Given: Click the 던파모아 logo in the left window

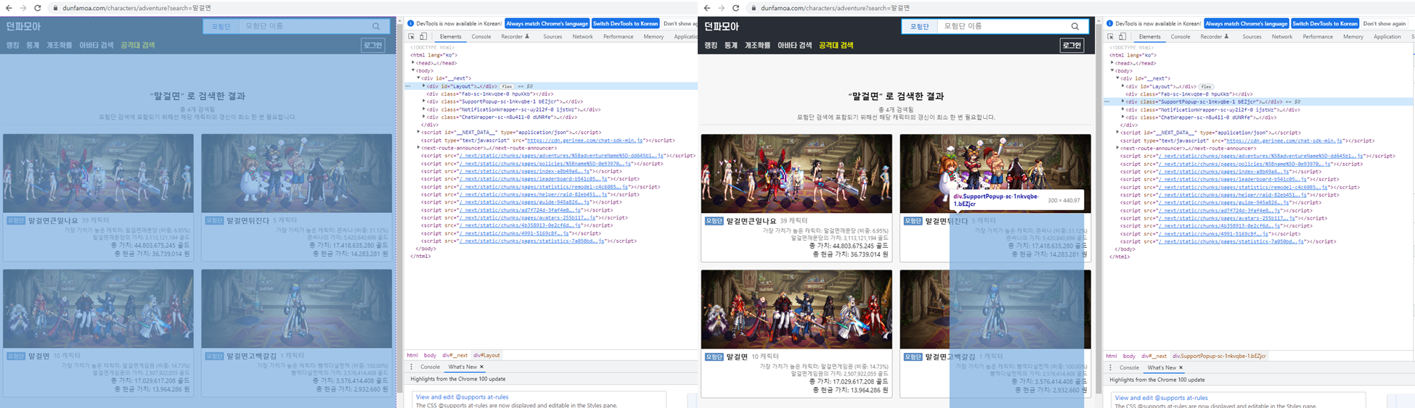Looking at the screenshot, I should point(24,26).
